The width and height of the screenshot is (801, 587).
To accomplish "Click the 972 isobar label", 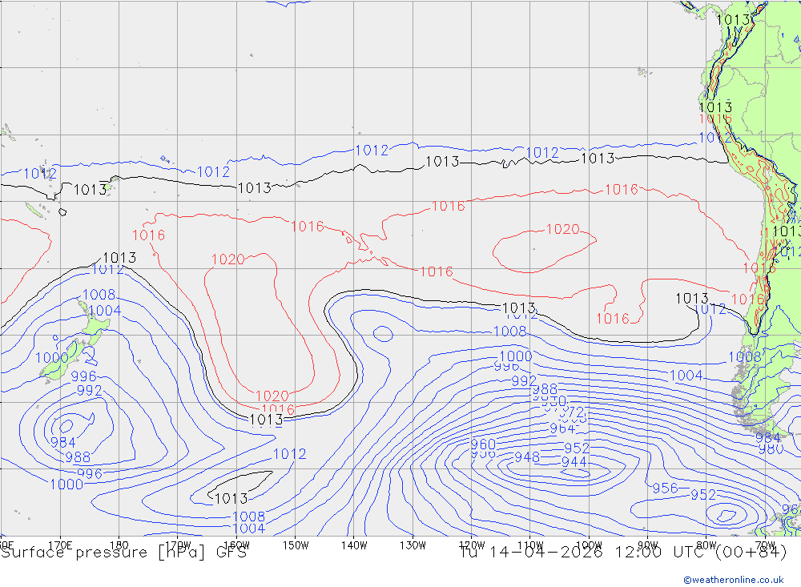I will [572, 412].
